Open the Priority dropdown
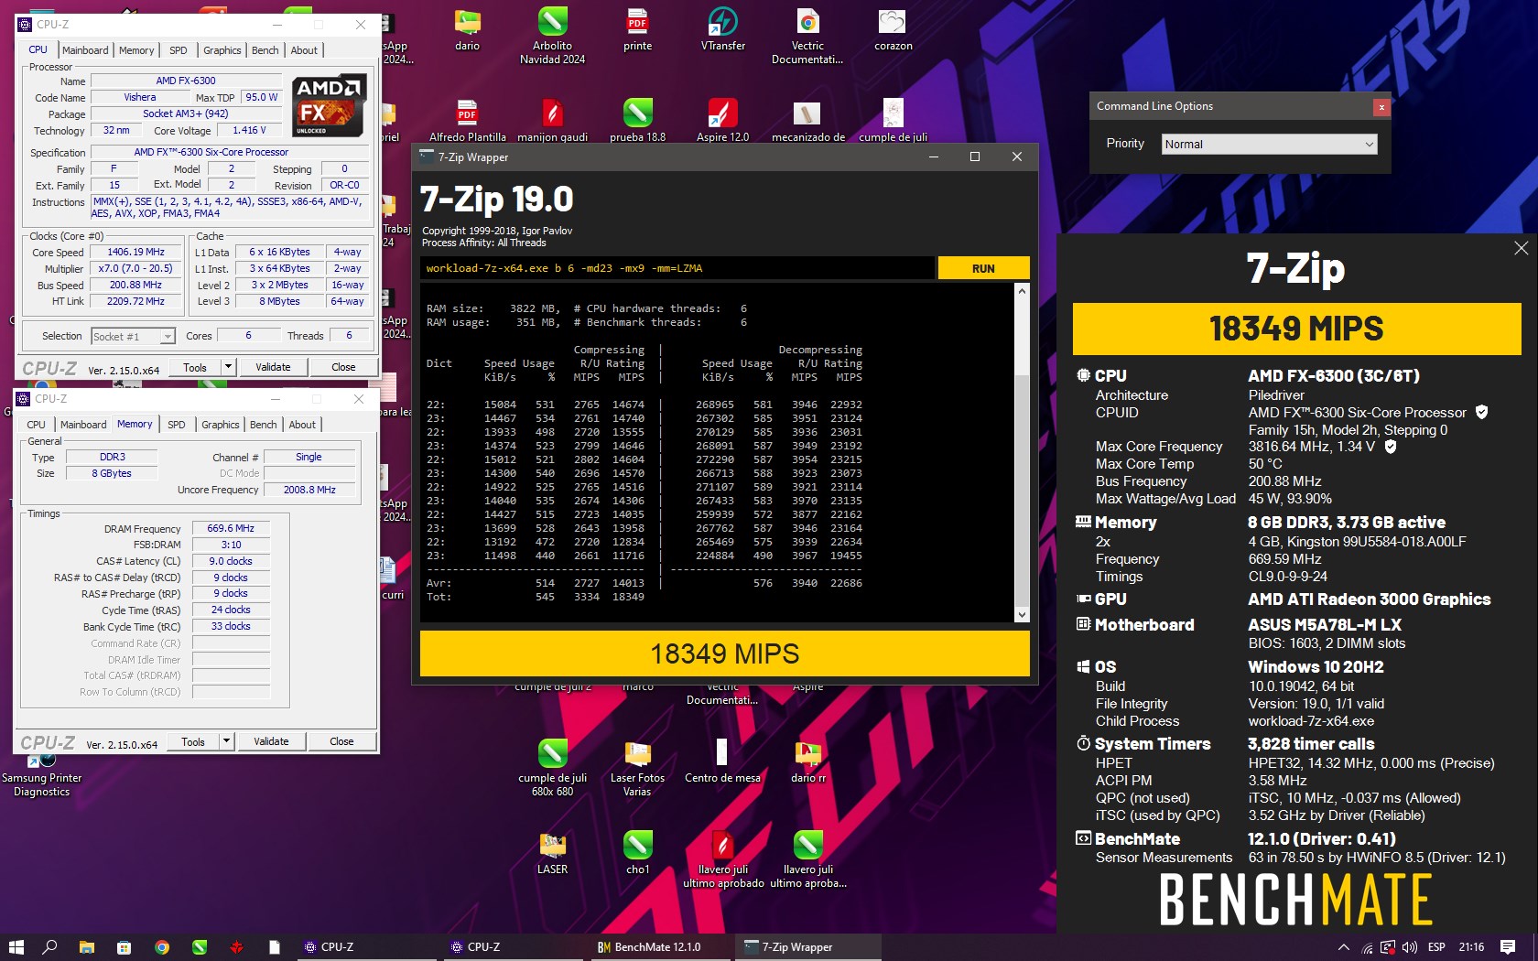This screenshot has height=961, width=1538. click(x=1269, y=144)
